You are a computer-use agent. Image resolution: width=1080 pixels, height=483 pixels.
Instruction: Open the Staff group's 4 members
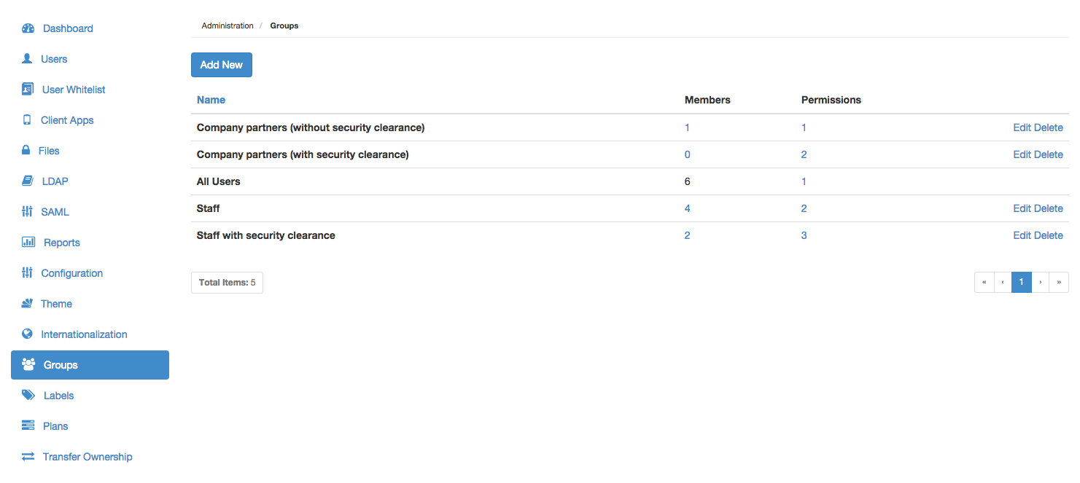[x=687, y=208]
